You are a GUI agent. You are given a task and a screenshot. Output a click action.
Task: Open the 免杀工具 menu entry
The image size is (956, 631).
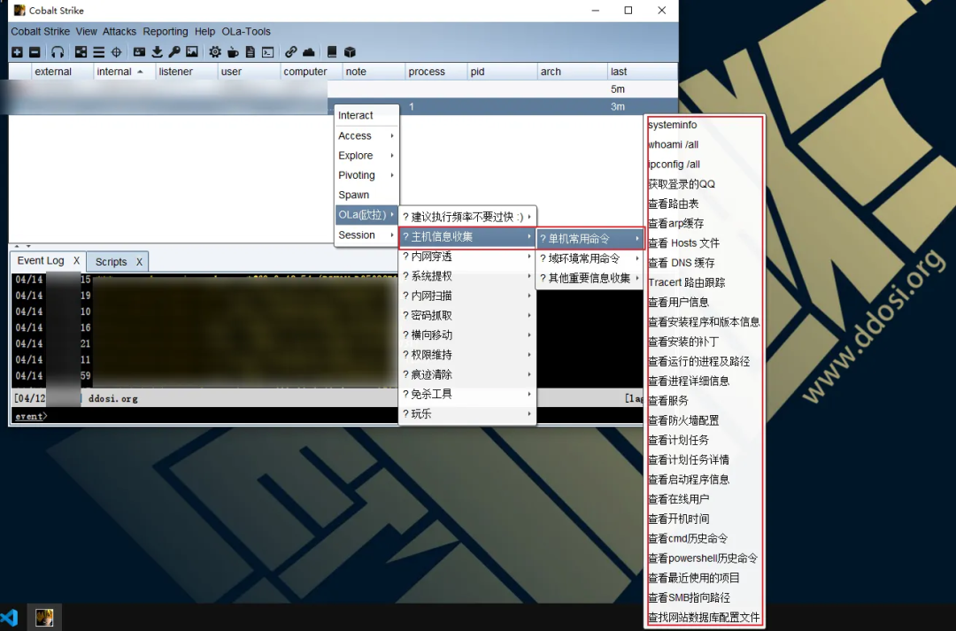[x=467, y=394]
